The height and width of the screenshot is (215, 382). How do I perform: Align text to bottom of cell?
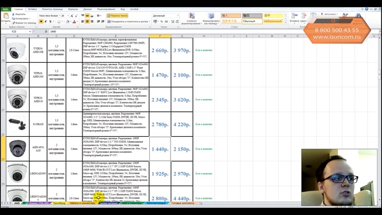[92, 16]
